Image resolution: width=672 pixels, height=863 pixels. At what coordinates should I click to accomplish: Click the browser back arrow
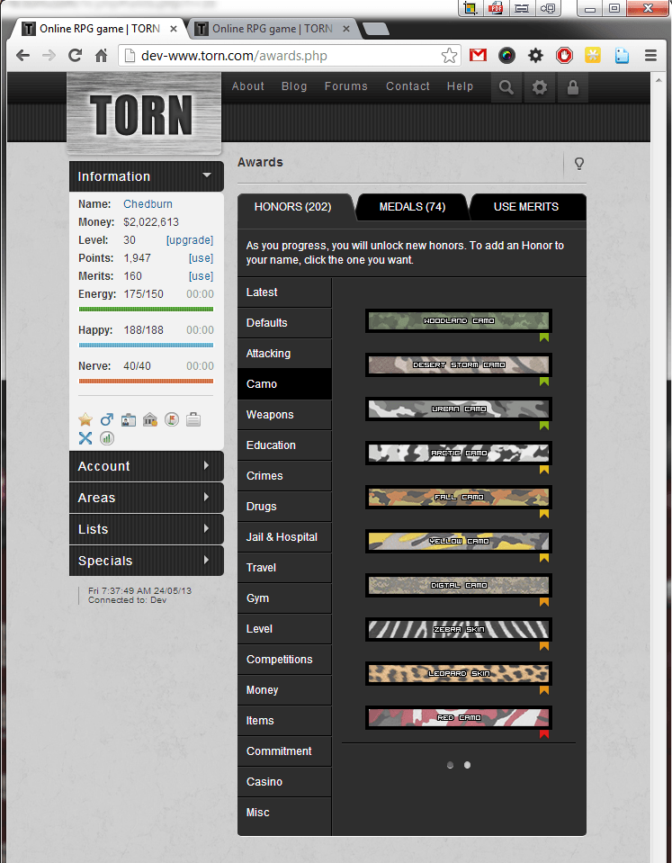pos(22,55)
